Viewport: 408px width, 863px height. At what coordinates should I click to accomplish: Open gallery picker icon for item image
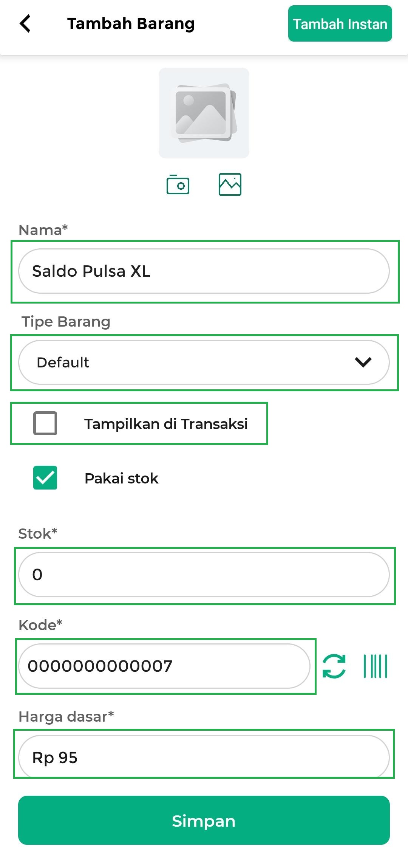[230, 184]
